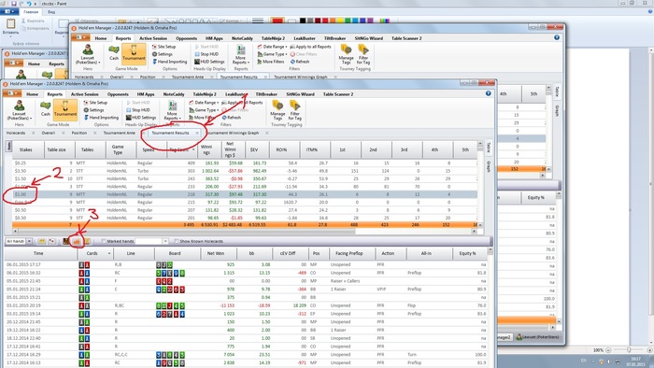Select Cash game mode in front window
This screenshot has height=368, width=654.
45,109
